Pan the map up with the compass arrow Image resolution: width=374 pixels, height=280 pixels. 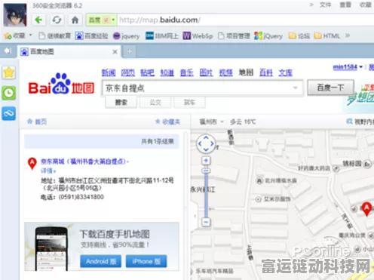206,137
